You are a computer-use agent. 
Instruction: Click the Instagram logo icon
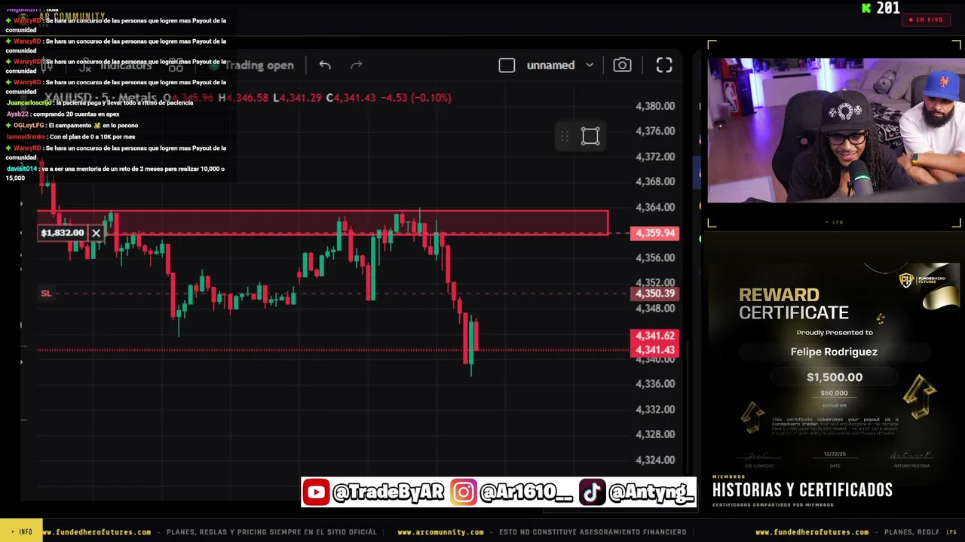(464, 492)
